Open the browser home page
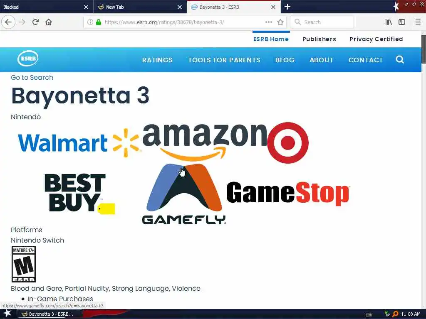426x319 pixels. pyautogui.click(x=49, y=22)
